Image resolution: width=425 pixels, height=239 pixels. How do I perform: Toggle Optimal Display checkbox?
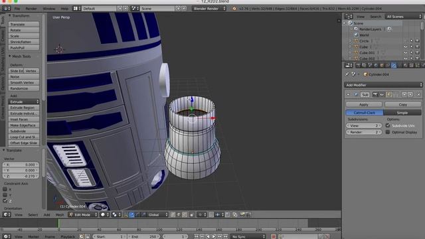388,132
